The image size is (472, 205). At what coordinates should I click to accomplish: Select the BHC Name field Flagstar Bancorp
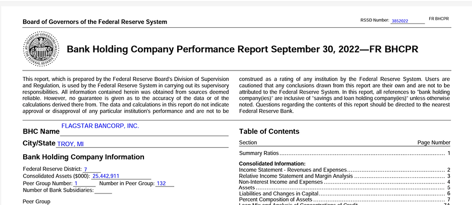[144, 129]
